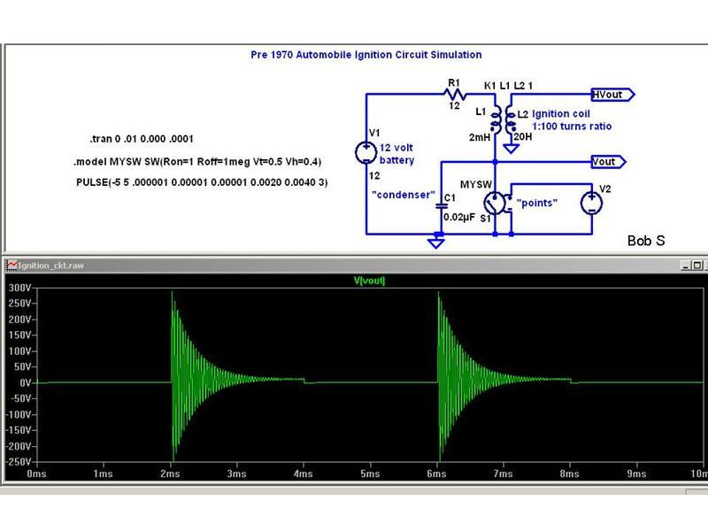Select the .tran 0 .01 directive text
708x531 pixels.
click(142, 139)
